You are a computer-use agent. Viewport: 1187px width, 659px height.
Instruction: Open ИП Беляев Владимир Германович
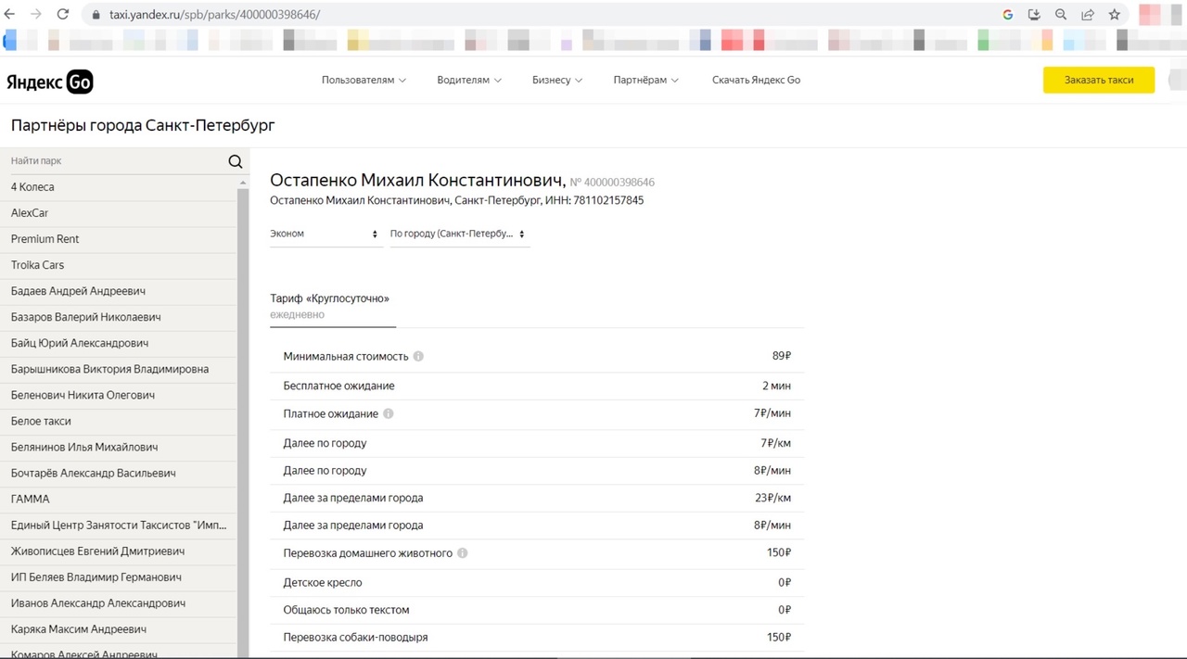[119, 577]
